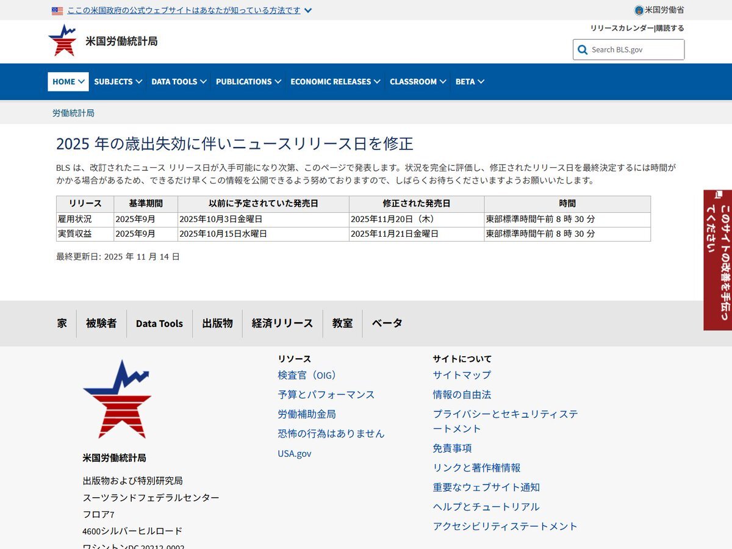Open the リリースカレンダー link

pos(622,28)
